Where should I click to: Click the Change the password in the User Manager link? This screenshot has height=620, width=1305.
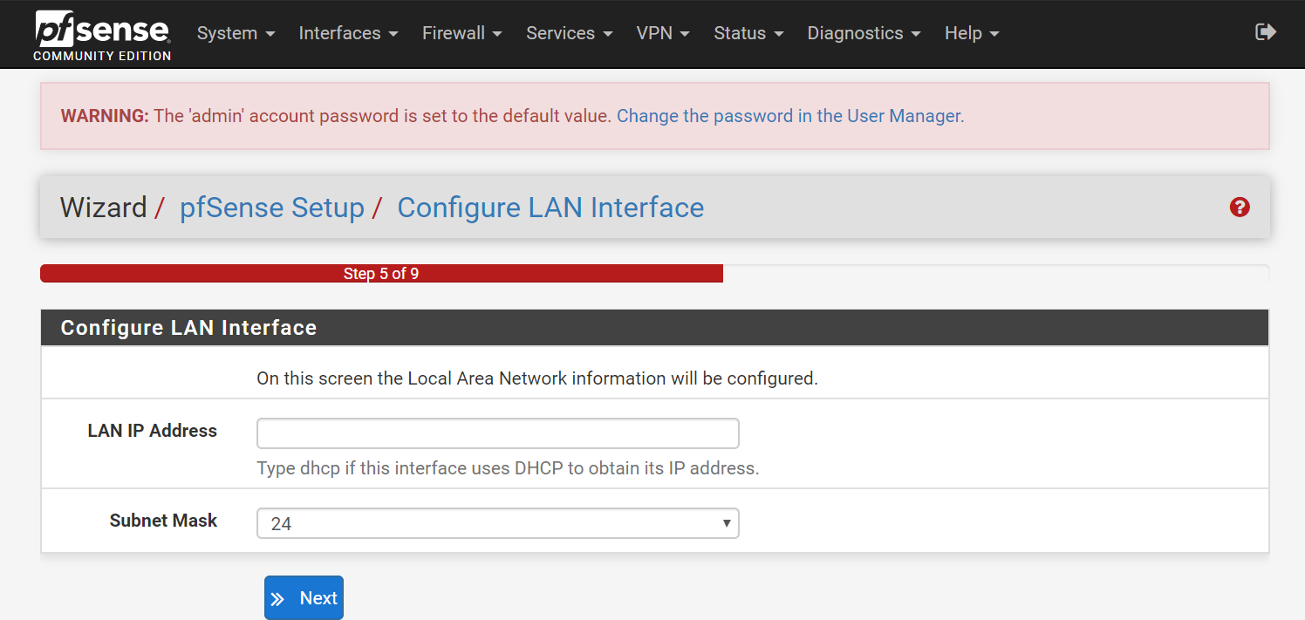tap(790, 116)
